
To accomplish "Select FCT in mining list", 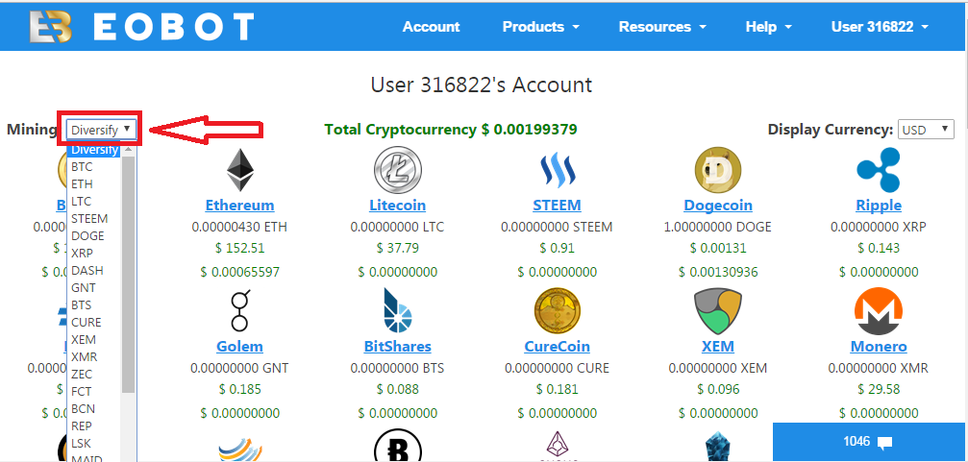I will [94, 391].
